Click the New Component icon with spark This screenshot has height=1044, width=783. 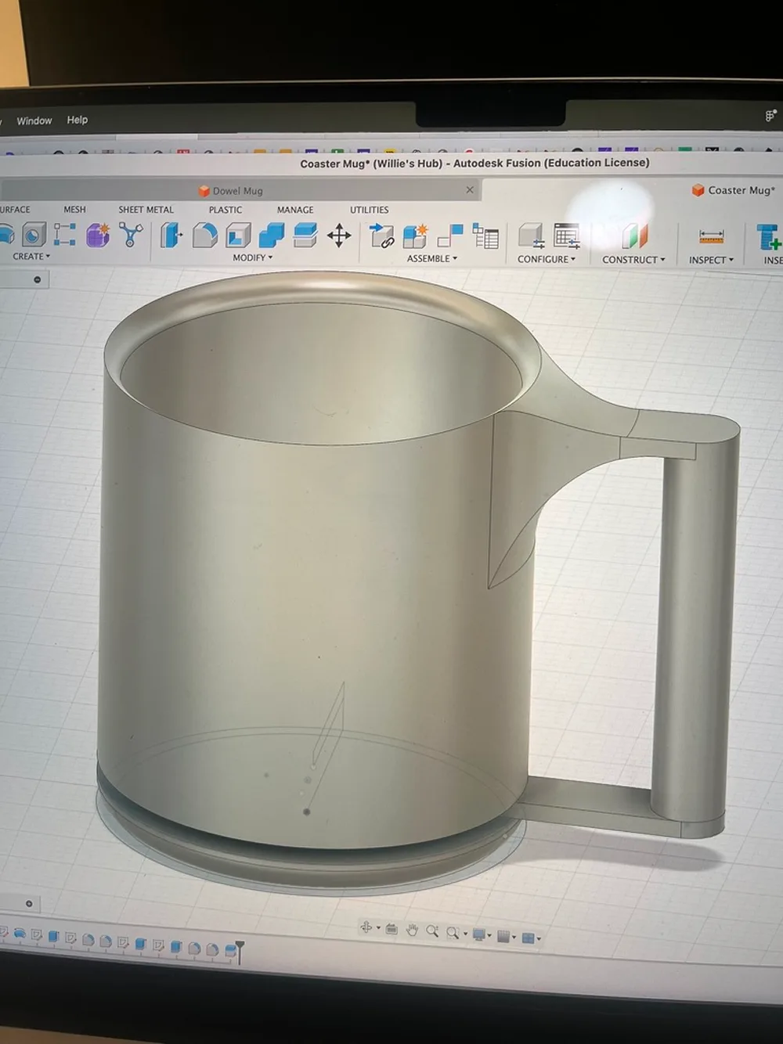(415, 236)
